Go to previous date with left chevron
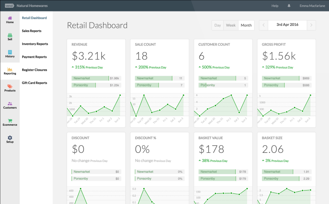Screen dimensions: 329x204 (264, 25)
